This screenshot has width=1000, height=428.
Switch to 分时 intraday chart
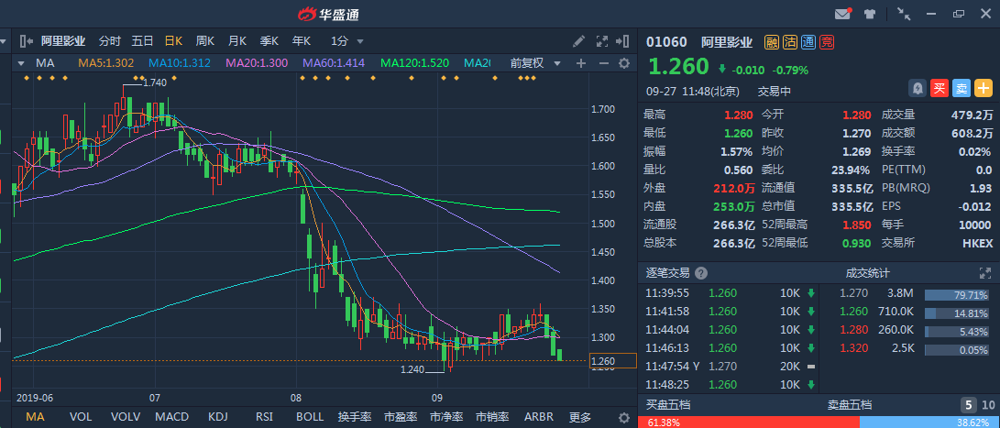click(109, 41)
